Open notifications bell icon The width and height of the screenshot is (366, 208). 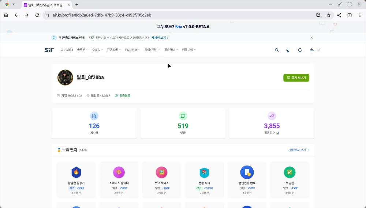click(x=300, y=50)
